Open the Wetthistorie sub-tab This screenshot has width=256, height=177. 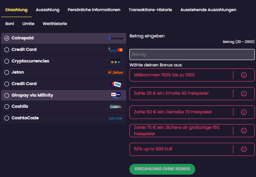coord(55,24)
